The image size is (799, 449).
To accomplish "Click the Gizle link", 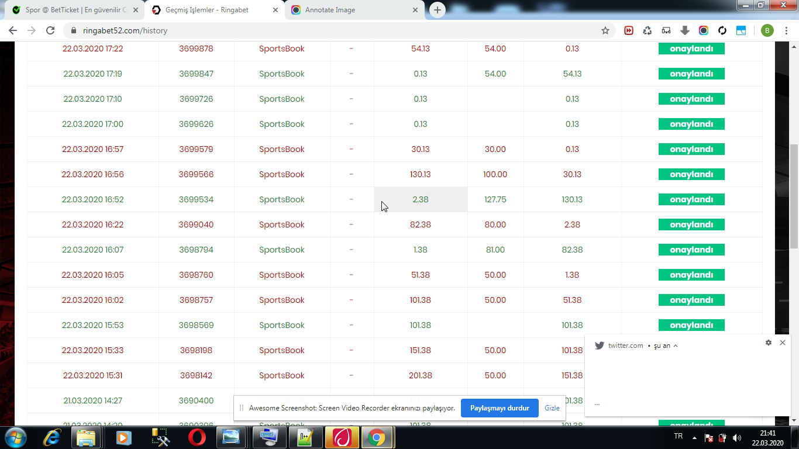I will click(552, 408).
